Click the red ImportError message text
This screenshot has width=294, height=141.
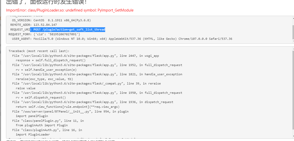pyautogui.click(x=70, y=10)
